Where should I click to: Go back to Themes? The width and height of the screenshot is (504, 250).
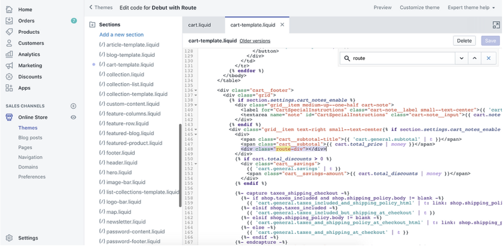coord(101,7)
